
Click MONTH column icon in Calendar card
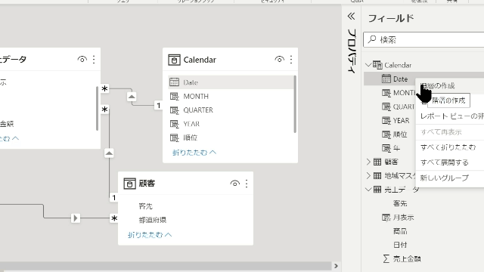point(175,96)
